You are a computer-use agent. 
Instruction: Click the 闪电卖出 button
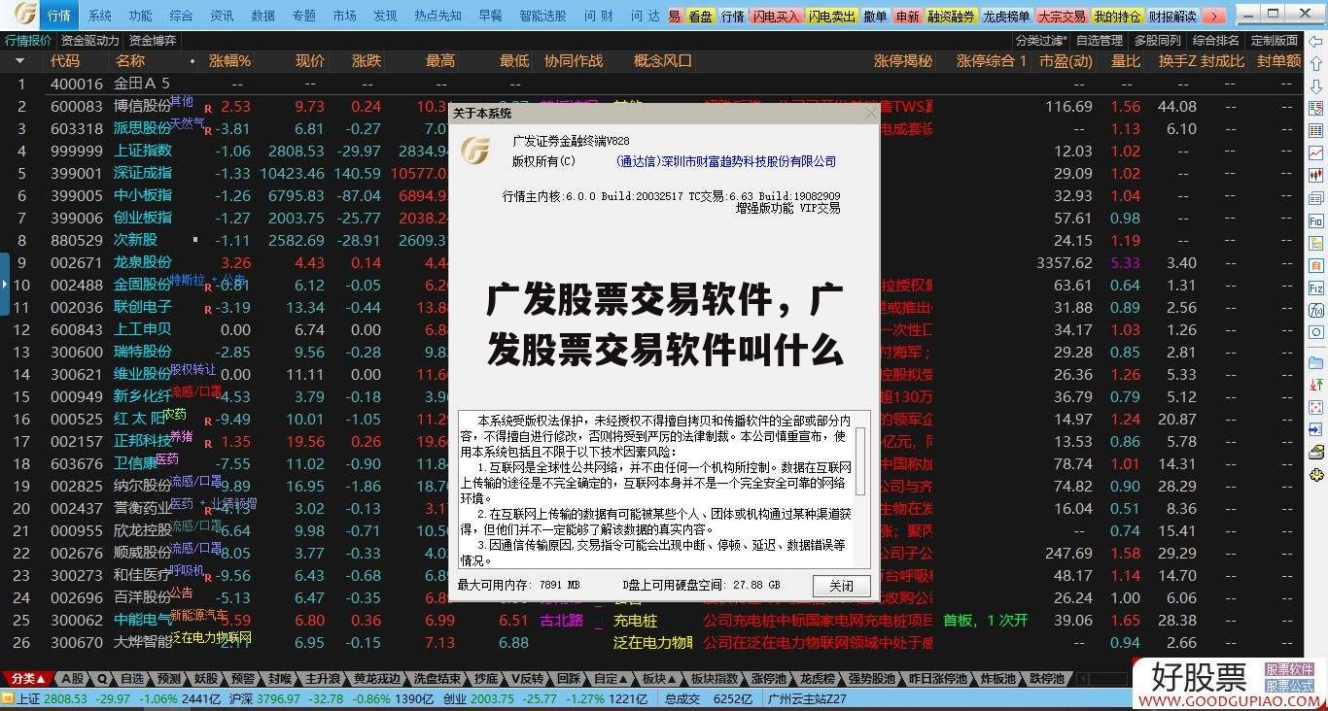(x=832, y=17)
